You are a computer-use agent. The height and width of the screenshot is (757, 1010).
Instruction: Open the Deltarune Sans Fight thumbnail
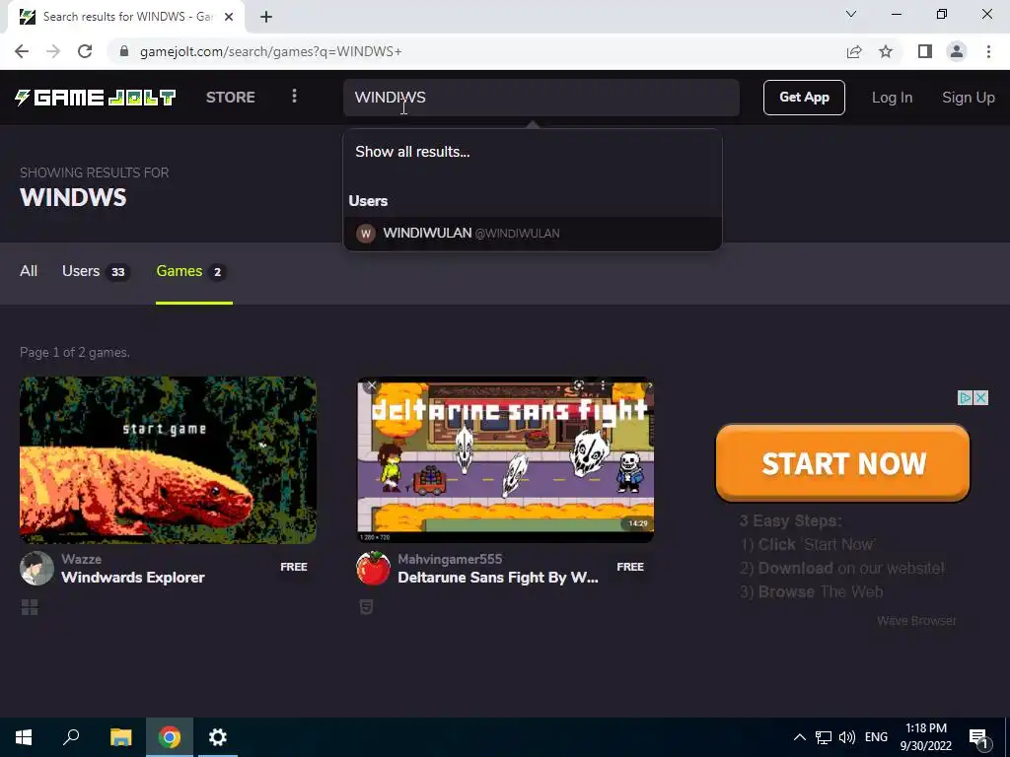(506, 459)
